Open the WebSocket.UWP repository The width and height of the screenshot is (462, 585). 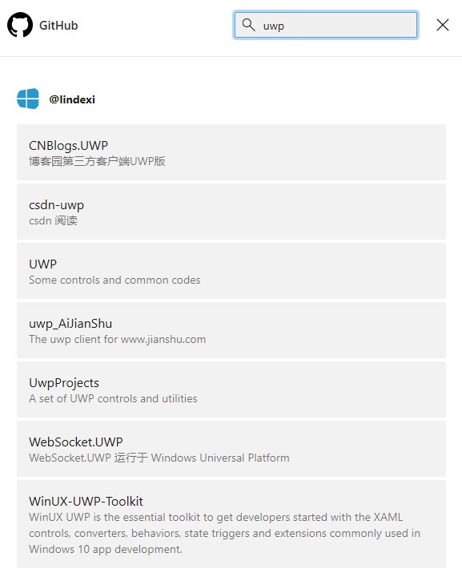(231, 449)
